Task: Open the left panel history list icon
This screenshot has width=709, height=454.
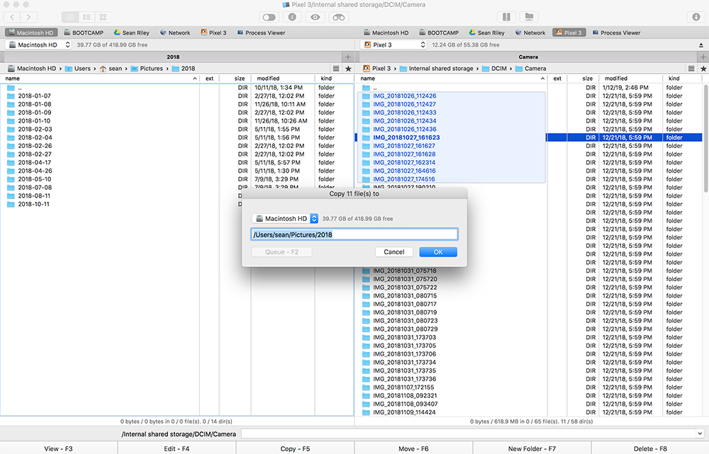Action: pos(336,69)
